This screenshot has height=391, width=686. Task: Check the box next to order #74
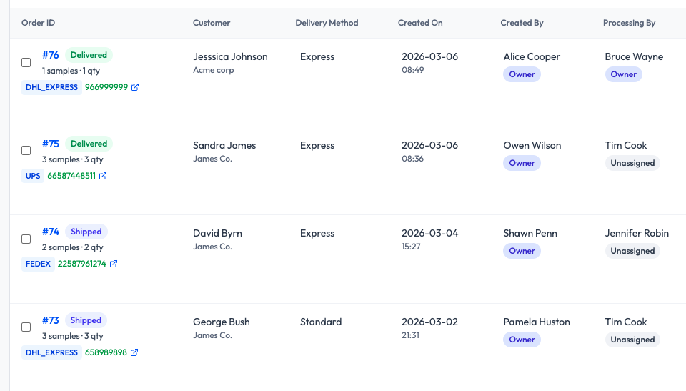click(x=26, y=239)
